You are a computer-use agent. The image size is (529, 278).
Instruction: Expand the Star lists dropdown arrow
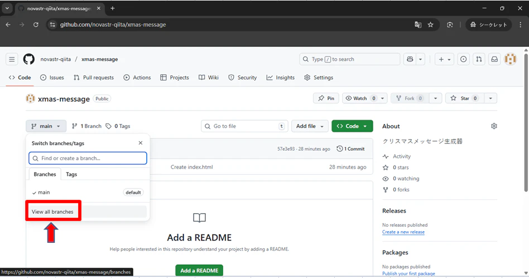click(490, 98)
